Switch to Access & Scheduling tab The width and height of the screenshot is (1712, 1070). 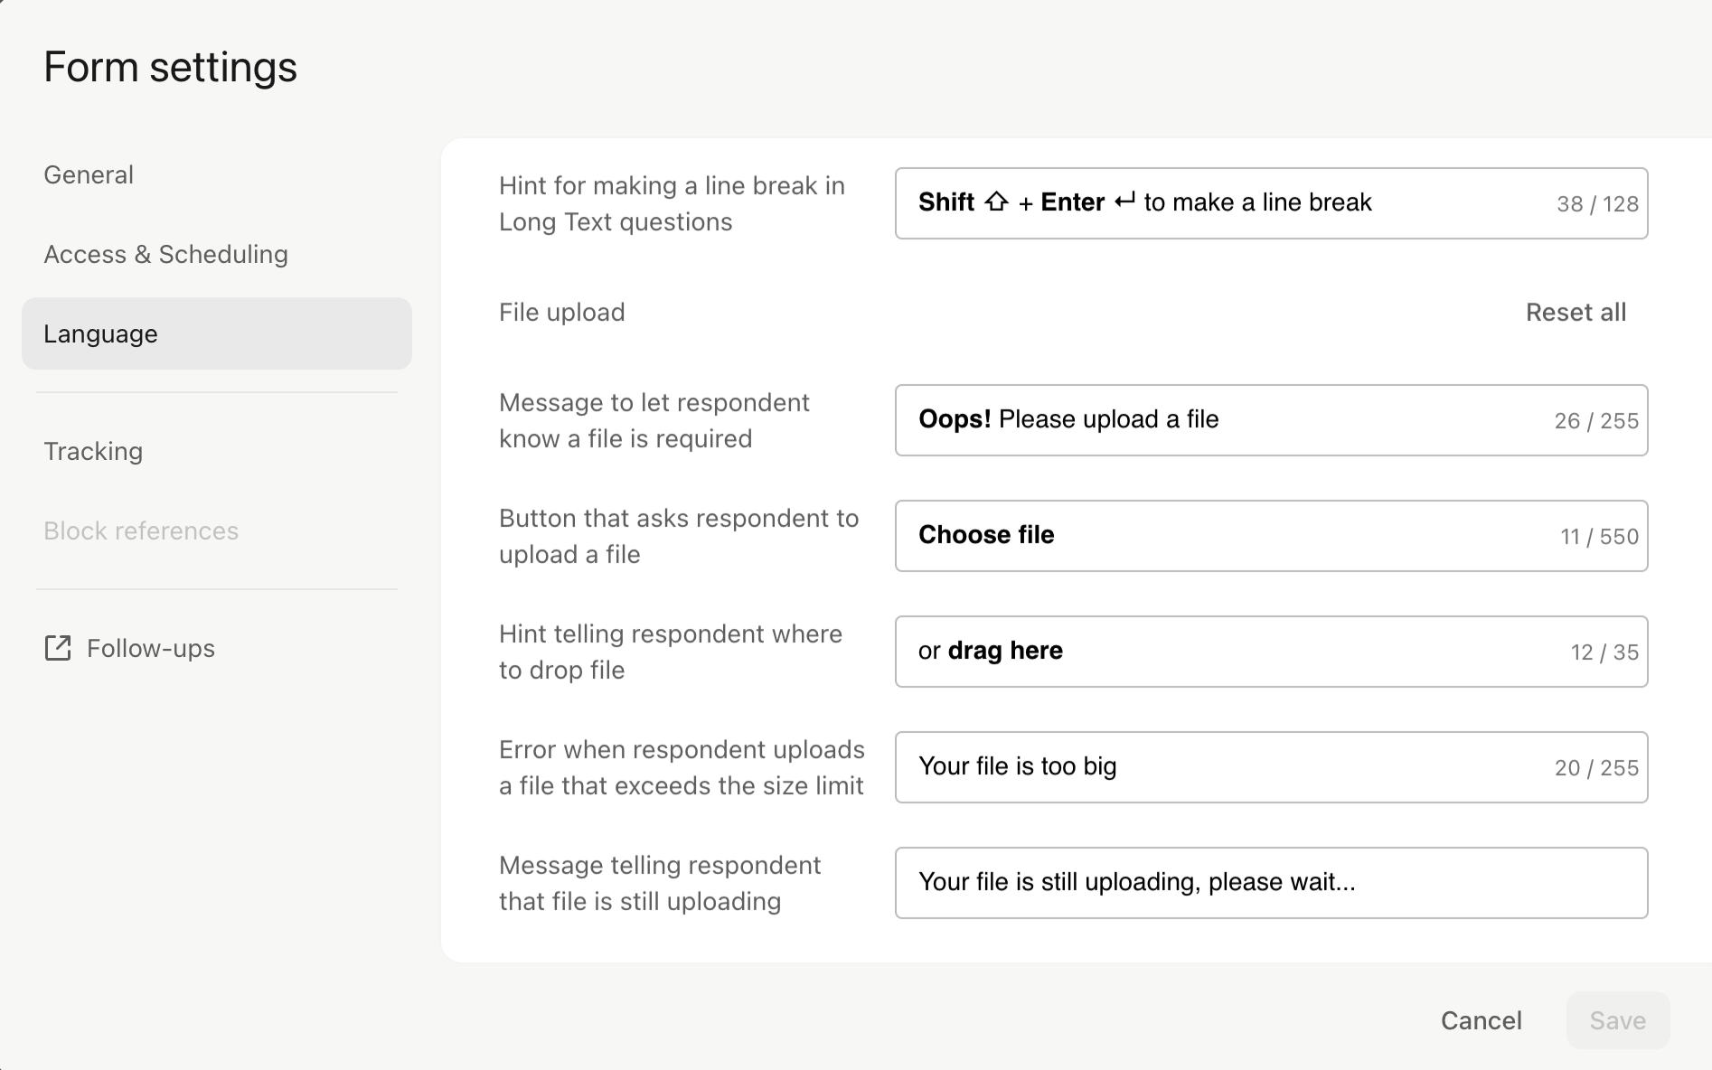tap(165, 254)
